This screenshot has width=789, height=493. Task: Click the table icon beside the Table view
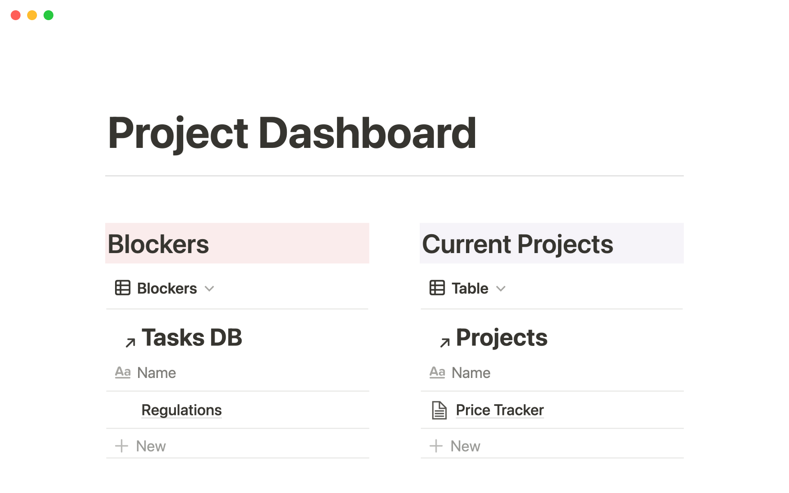click(x=436, y=288)
